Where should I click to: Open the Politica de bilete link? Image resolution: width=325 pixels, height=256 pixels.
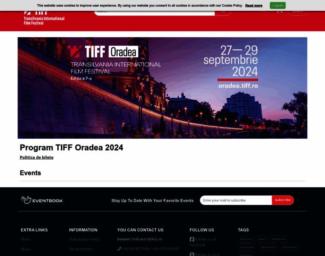[36, 157]
